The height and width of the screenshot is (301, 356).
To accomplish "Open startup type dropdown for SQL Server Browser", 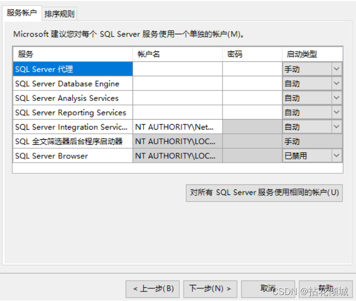I will point(336,156).
